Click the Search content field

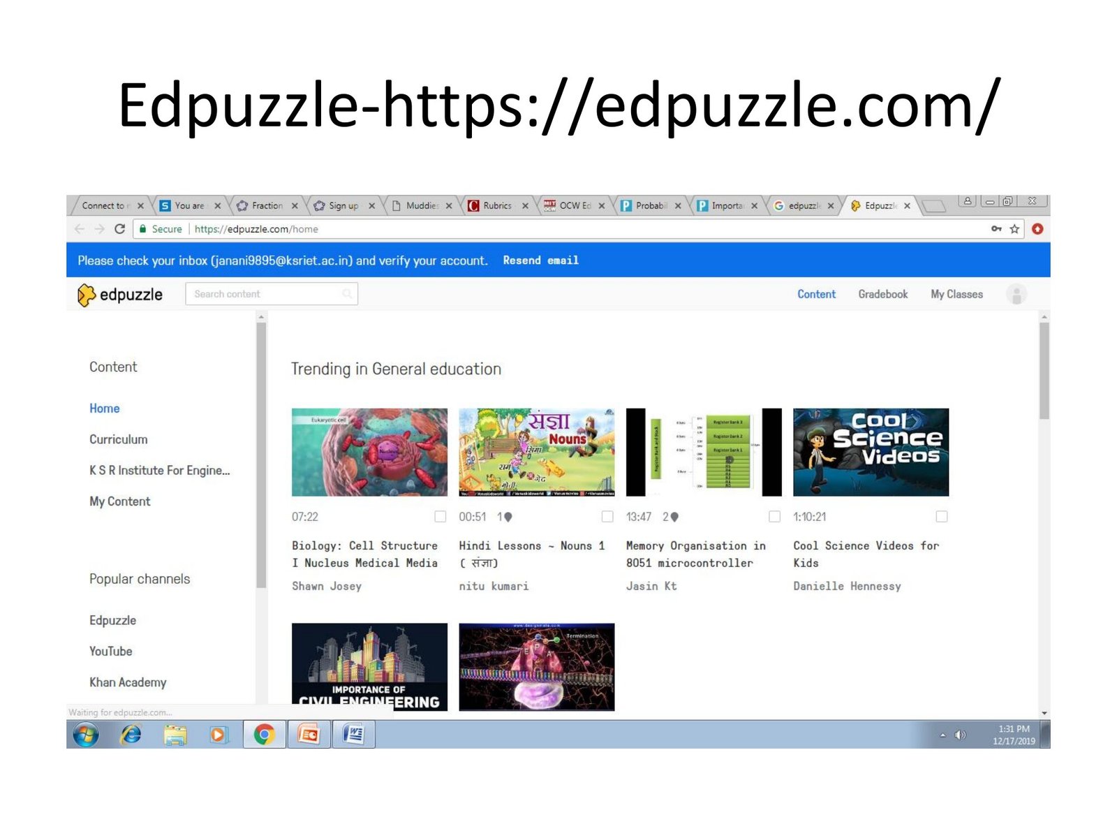point(272,294)
